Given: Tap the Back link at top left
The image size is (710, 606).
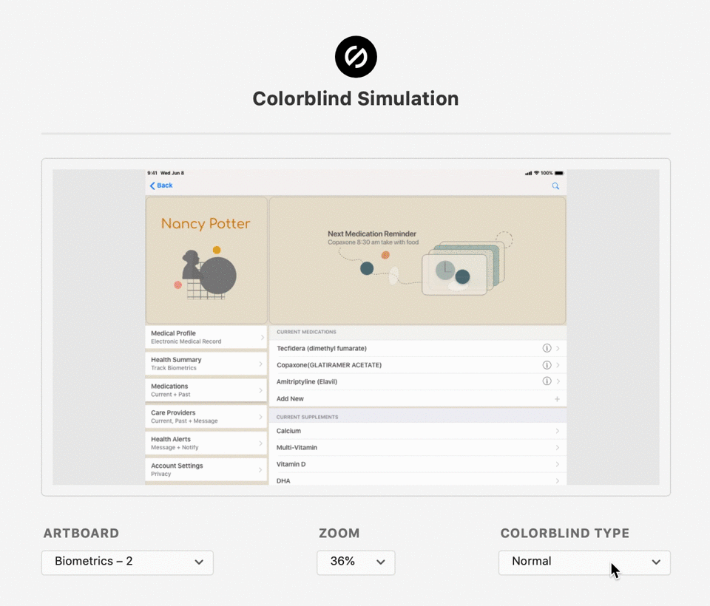Looking at the screenshot, I should [x=160, y=185].
